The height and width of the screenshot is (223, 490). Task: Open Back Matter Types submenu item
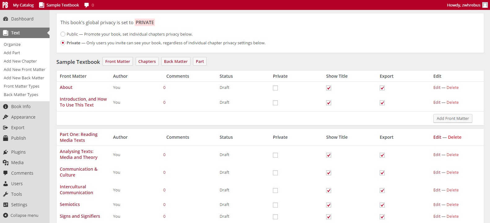click(x=21, y=95)
